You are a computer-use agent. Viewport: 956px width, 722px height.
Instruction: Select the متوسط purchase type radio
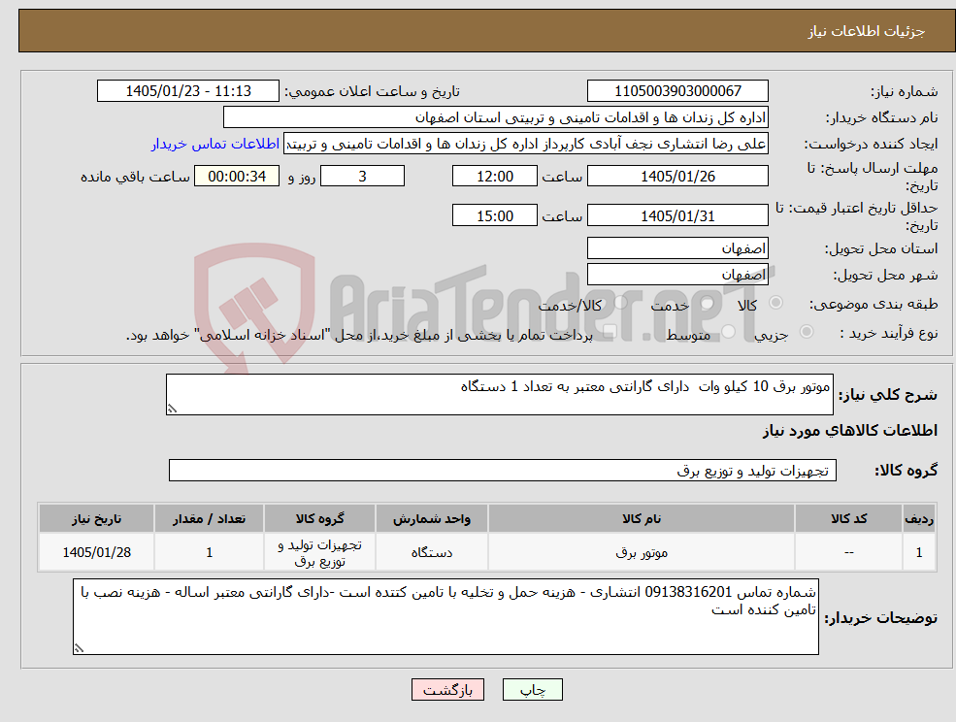coord(729,332)
